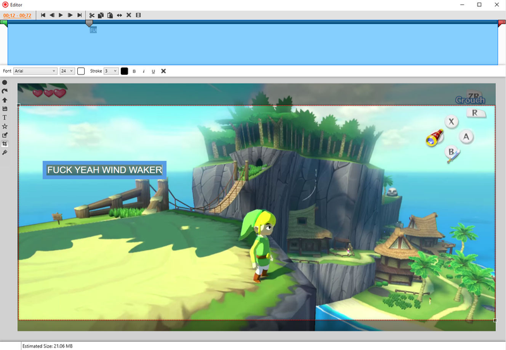
Task: Click the white text color swatch
Action: 81,71
